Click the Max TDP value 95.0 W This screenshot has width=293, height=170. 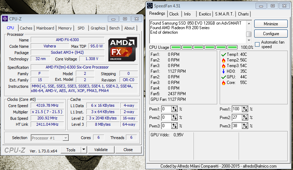point(97,46)
